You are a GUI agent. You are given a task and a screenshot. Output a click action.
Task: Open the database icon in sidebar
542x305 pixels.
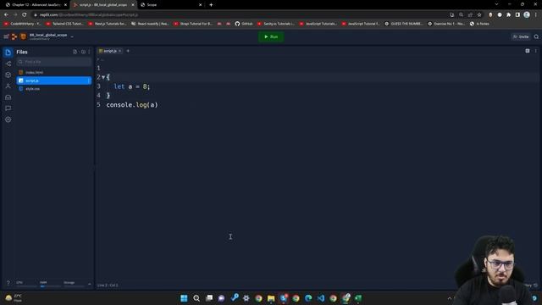click(x=8, y=97)
